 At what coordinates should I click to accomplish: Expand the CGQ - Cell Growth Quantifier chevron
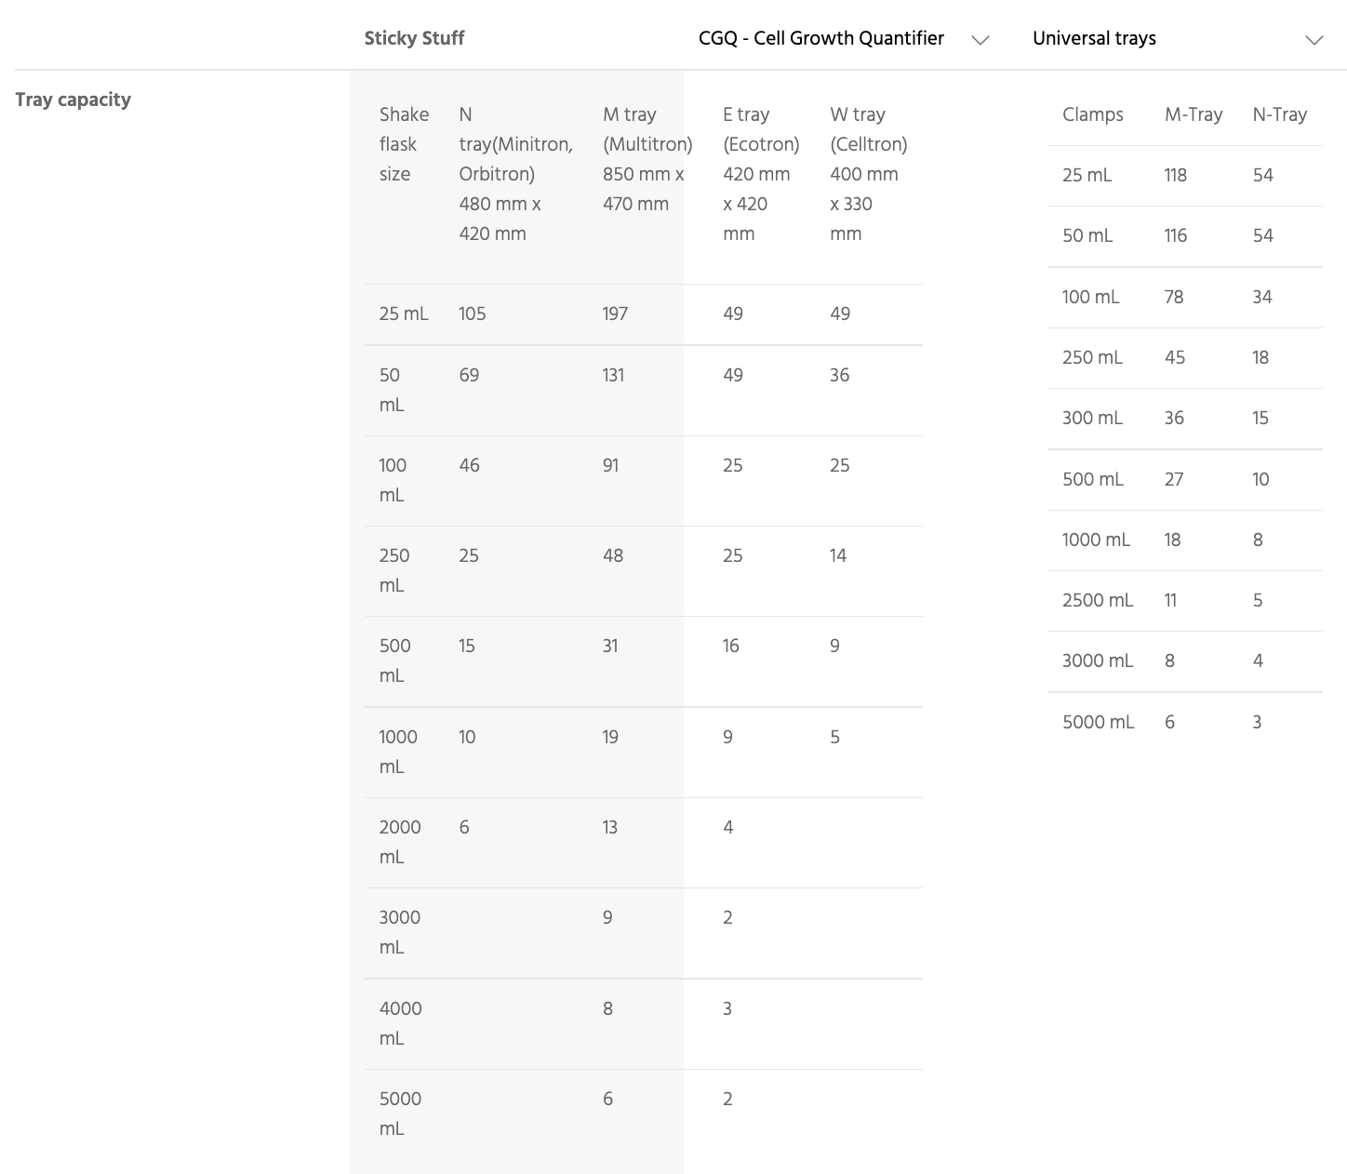pos(980,40)
